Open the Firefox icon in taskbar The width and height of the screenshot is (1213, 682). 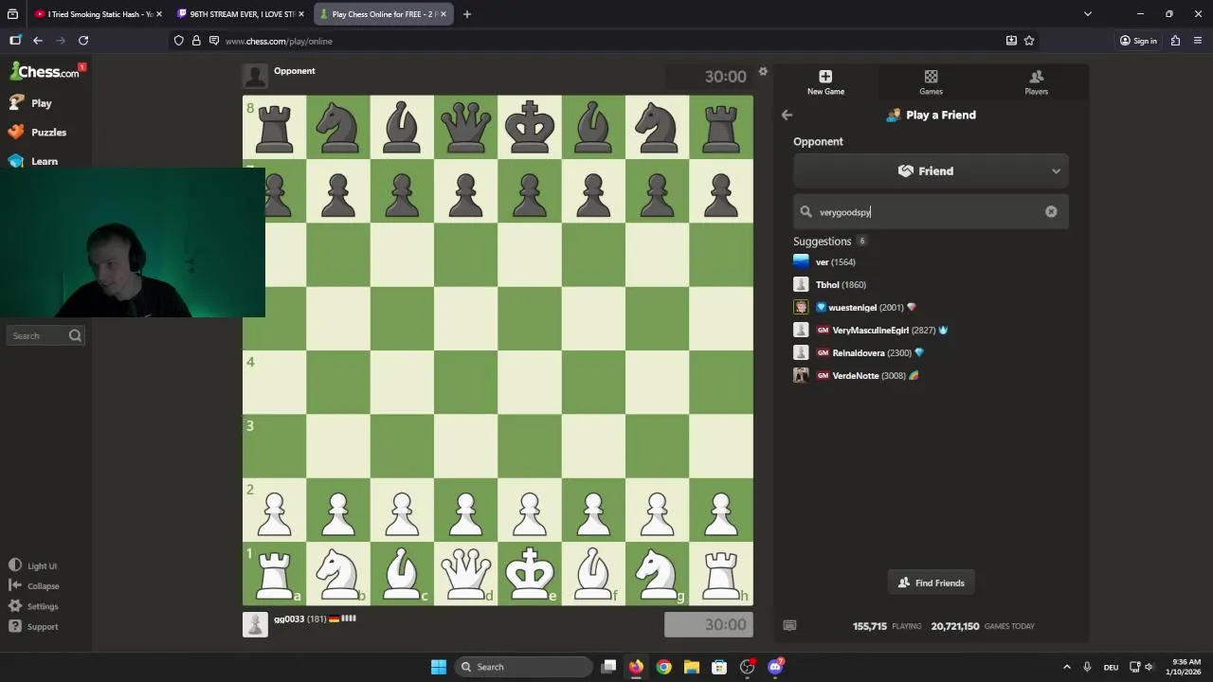636,667
